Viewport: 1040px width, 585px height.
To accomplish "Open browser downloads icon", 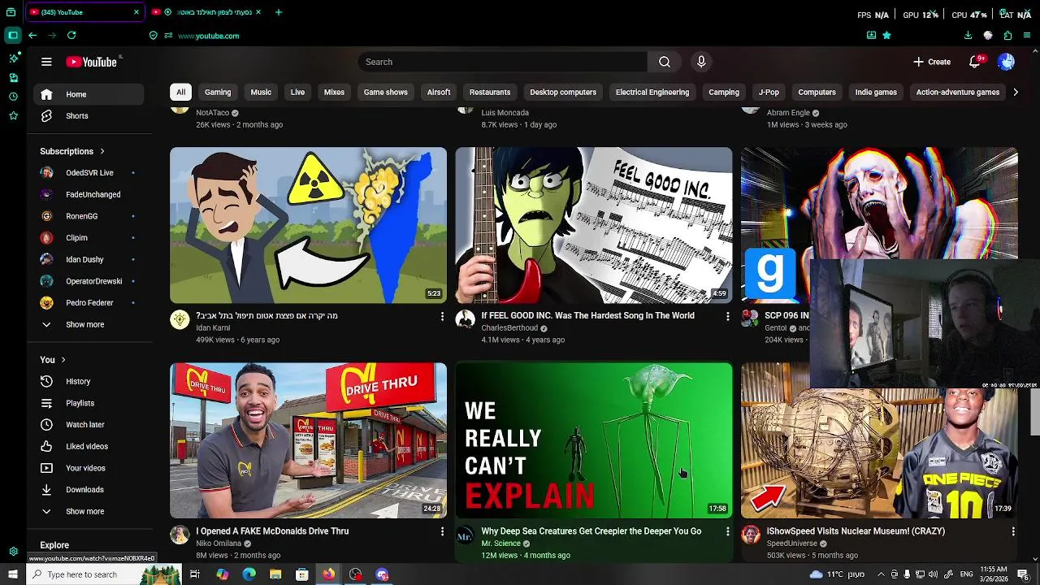I will (x=968, y=36).
